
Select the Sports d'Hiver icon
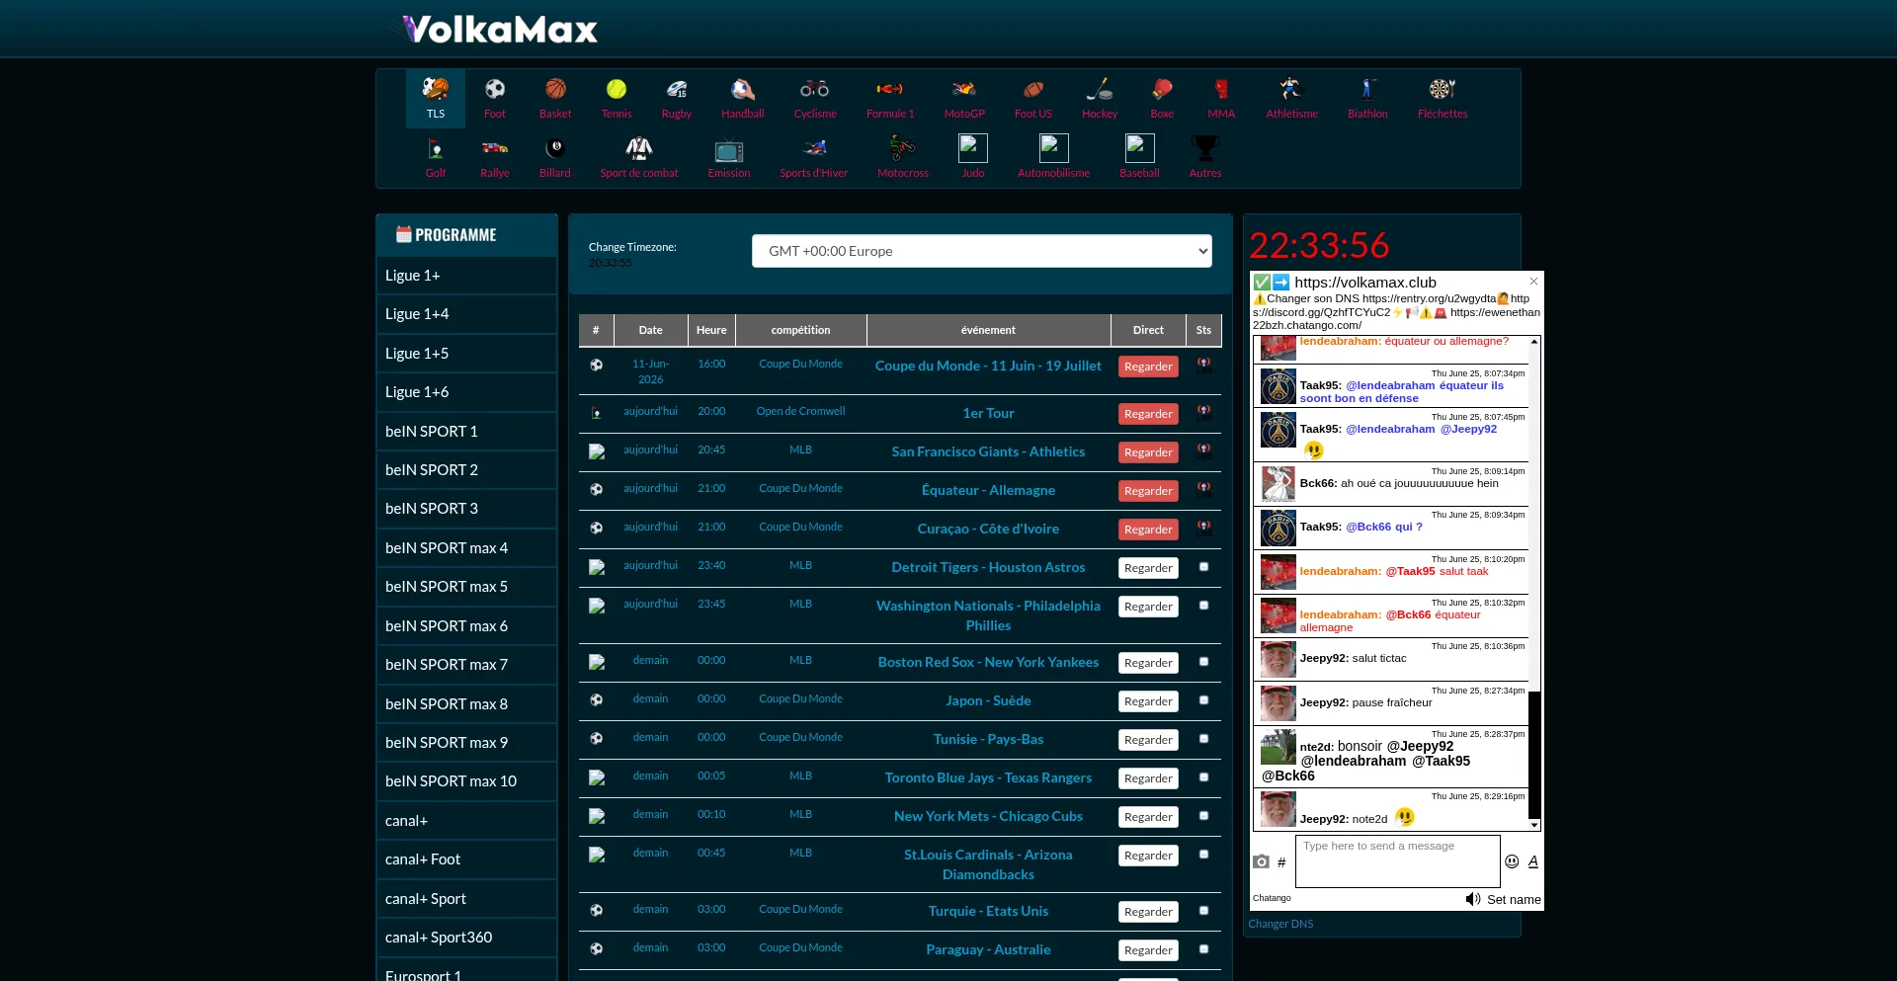814,149
